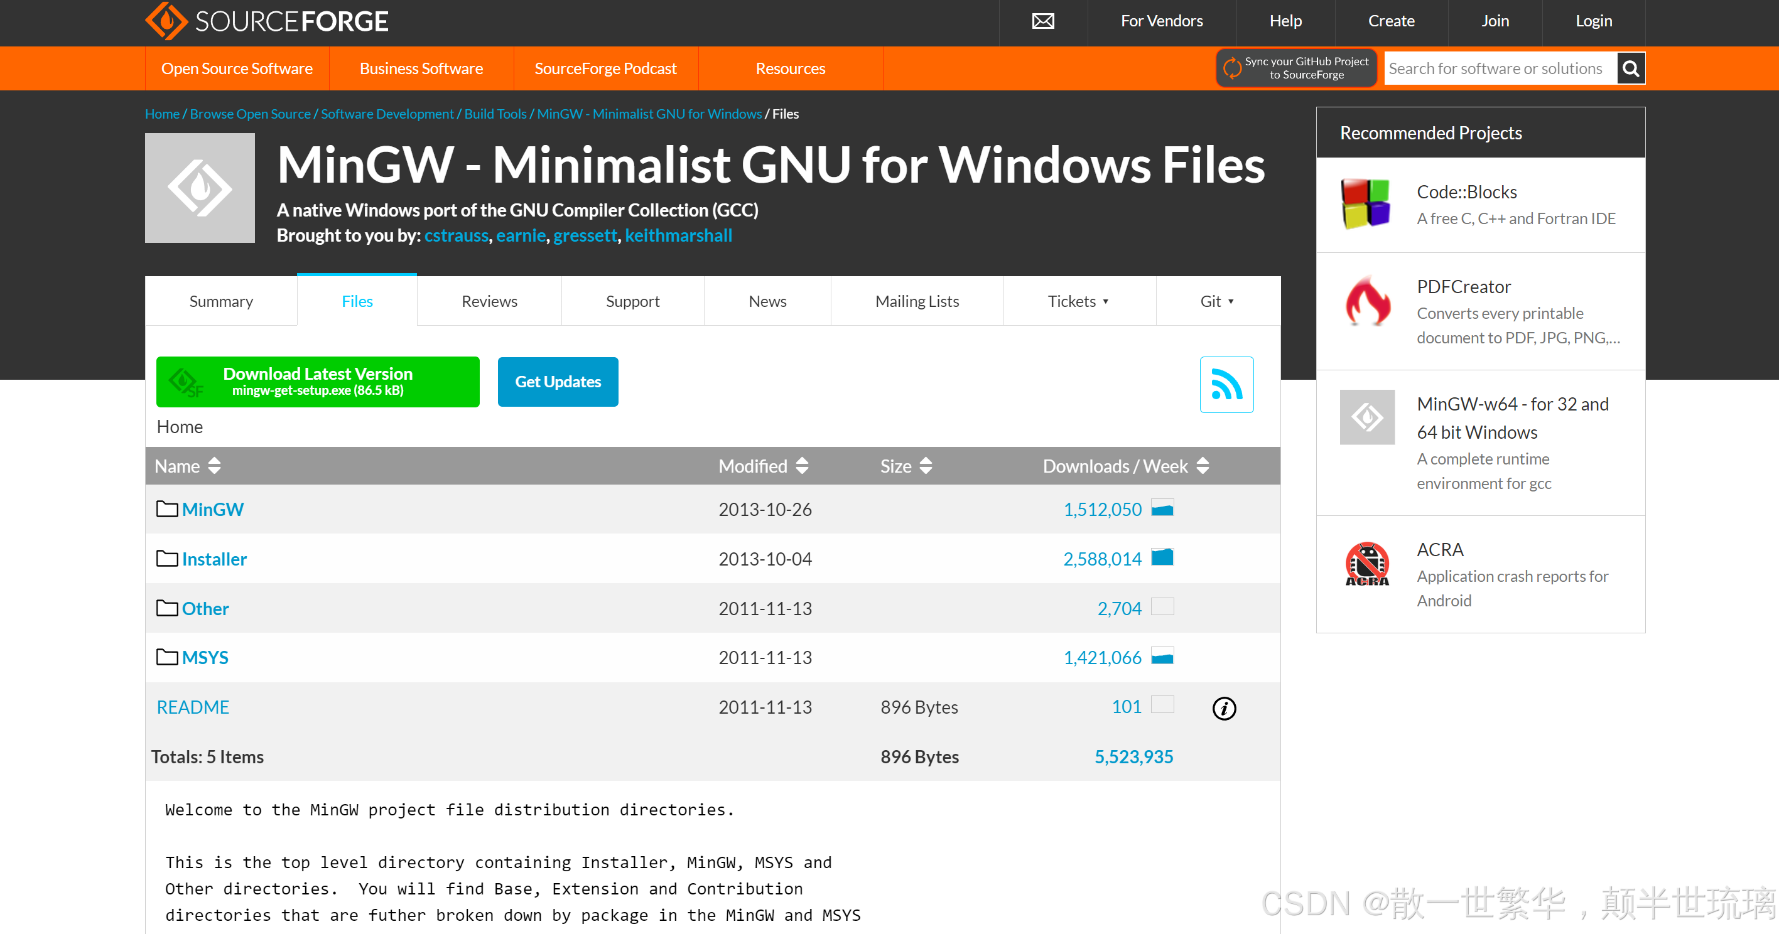Click the Get Updates button

[x=558, y=382]
